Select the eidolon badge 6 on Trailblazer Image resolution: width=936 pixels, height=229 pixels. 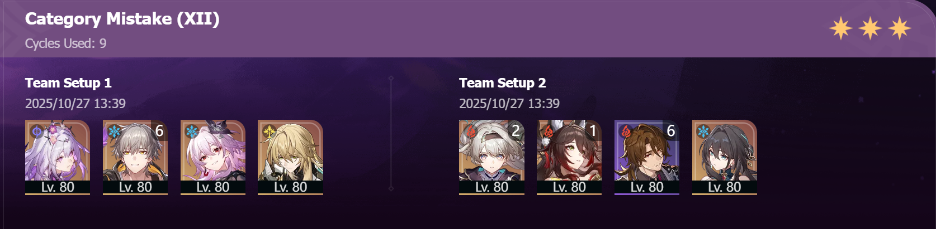click(x=159, y=131)
